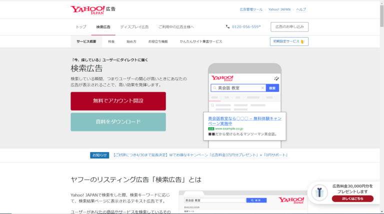Click the 0120-056-559 phone number

coord(246,26)
